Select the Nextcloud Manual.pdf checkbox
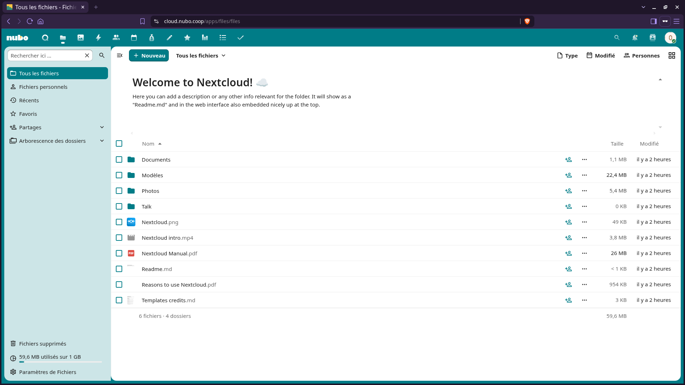685x385 pixels. (119, 253)
